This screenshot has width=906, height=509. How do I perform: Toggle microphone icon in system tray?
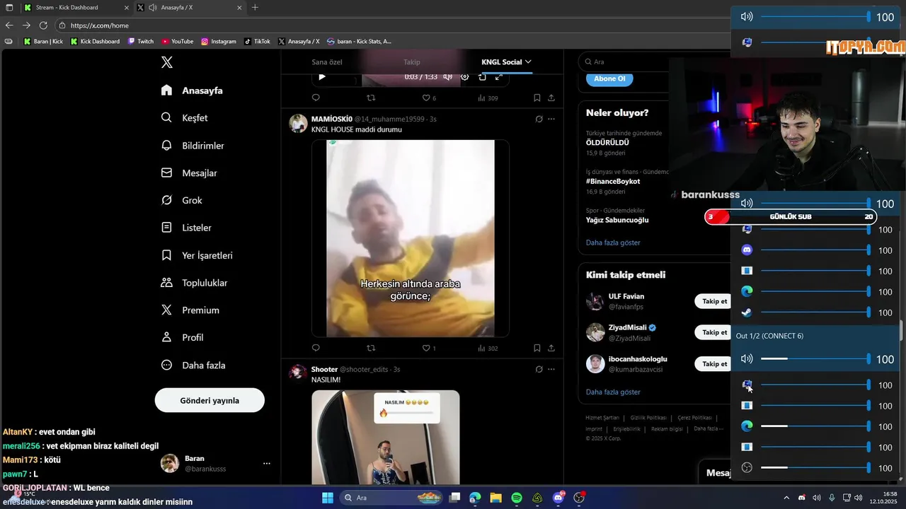[x=832, y=498]
